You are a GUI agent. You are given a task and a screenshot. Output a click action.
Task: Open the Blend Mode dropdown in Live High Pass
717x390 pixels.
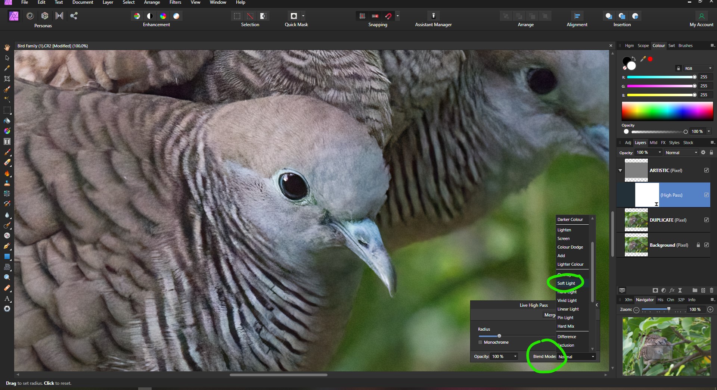576,357
